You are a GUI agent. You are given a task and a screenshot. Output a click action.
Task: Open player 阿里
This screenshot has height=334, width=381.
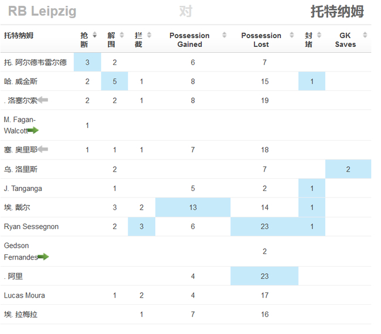click(13, 276)
